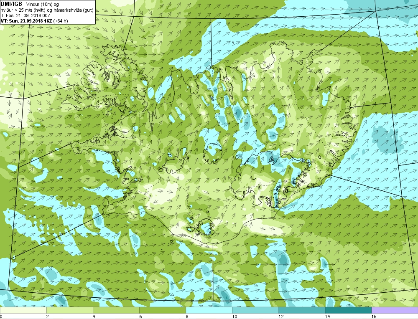Click the legend scale value '10'
The image size is (418, 319).
click(x=234, y=316)
